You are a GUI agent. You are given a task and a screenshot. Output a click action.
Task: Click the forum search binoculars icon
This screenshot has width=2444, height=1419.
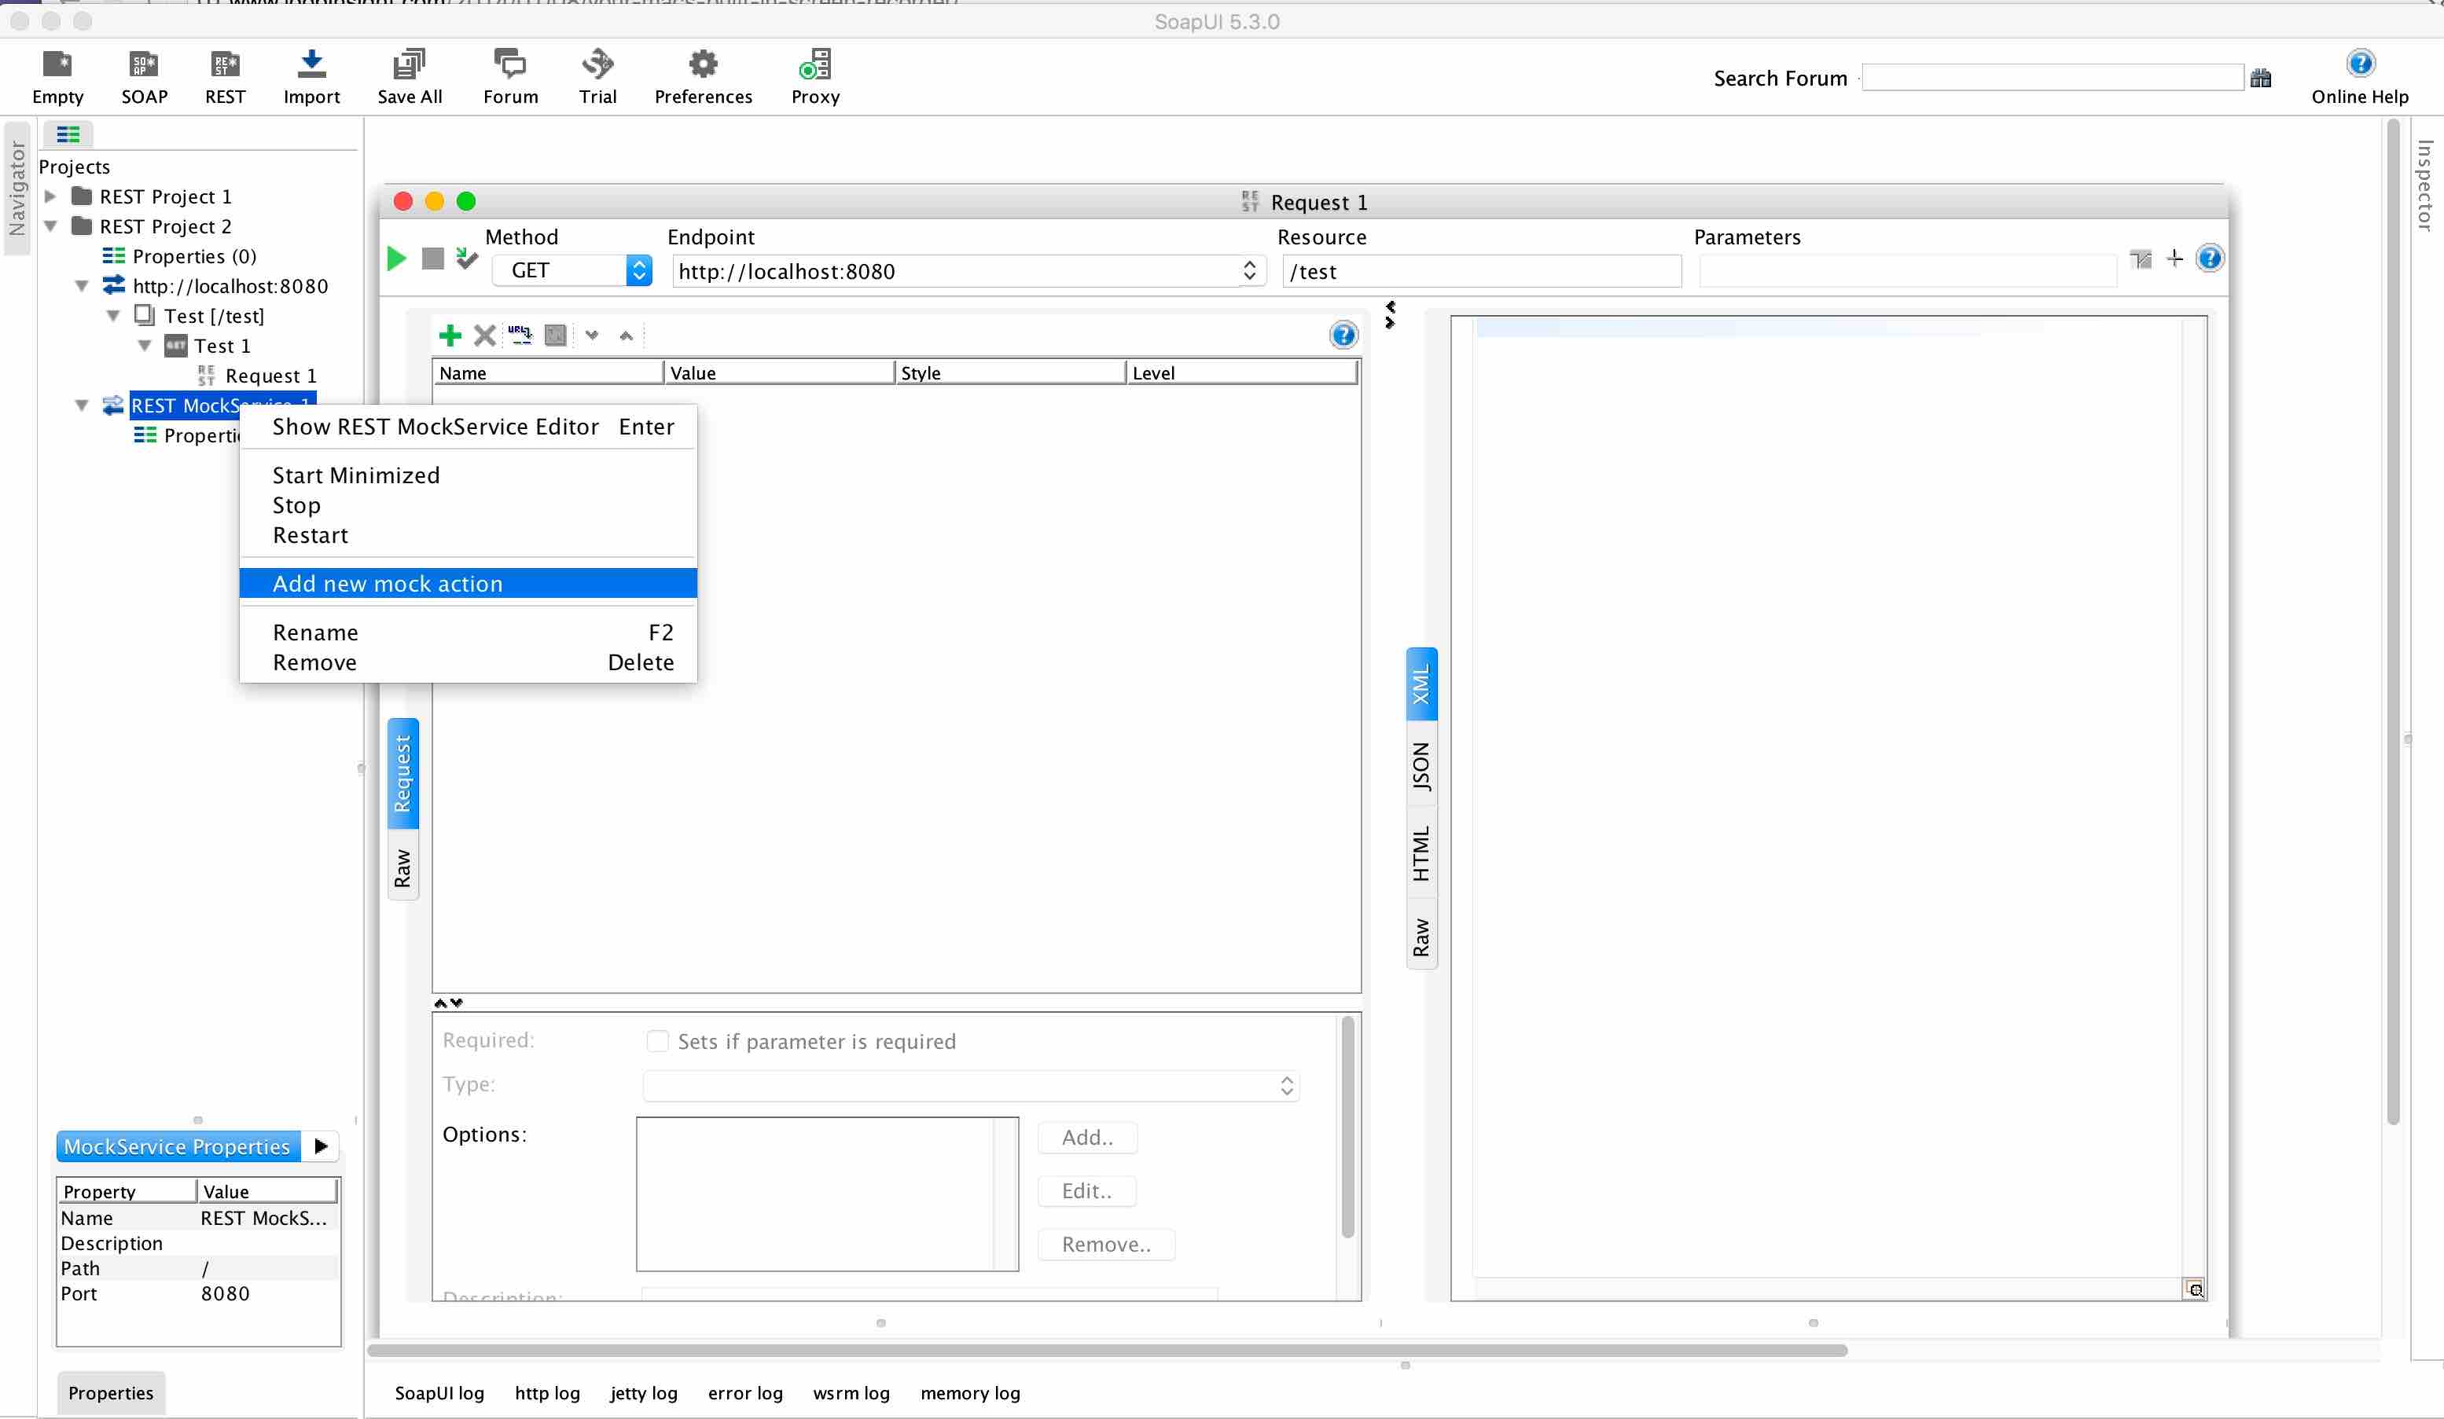(x=2261, y=79)
